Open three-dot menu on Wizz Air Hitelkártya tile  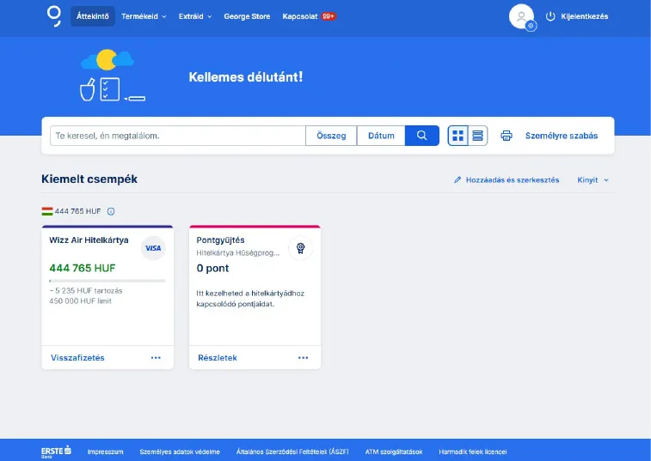pyautogui.click(x=156, y=358)
